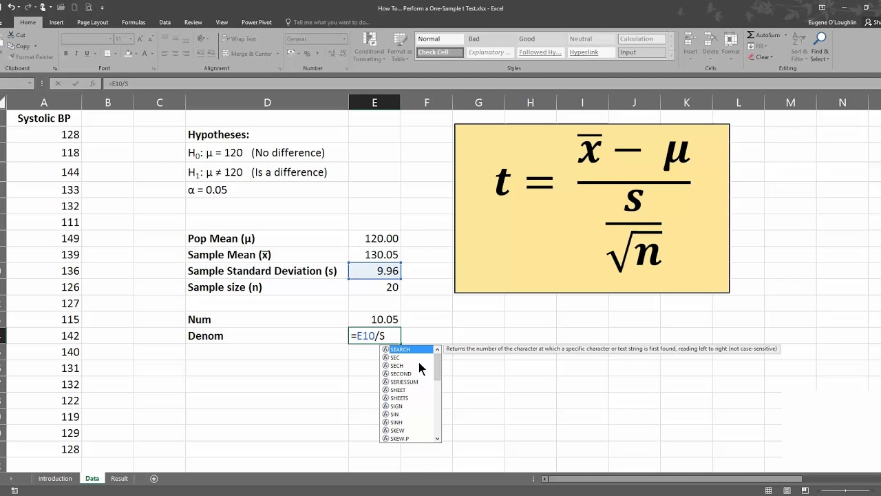Click the Open folder icon in quick access toolbar
Viewport: 881px width, 496px height.
[x=61, y=8]
